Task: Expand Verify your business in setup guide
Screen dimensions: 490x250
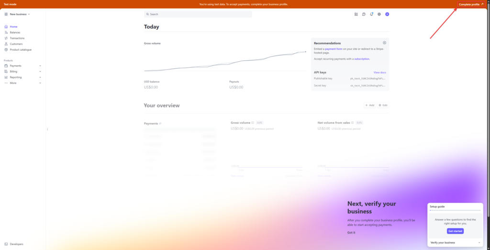Action: pos(479,243)
